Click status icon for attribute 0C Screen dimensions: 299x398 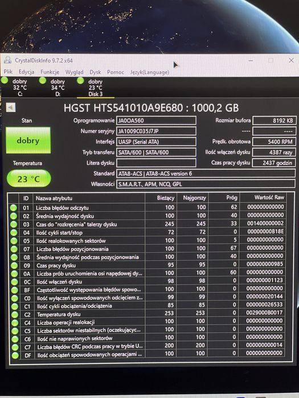pyautogui.click(x=14, y=282)
